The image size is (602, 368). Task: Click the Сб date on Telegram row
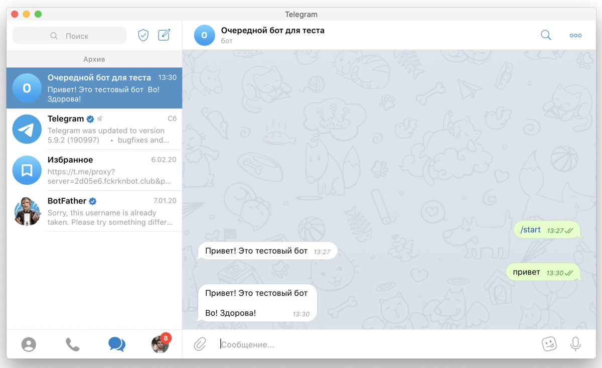pos(172,119)
